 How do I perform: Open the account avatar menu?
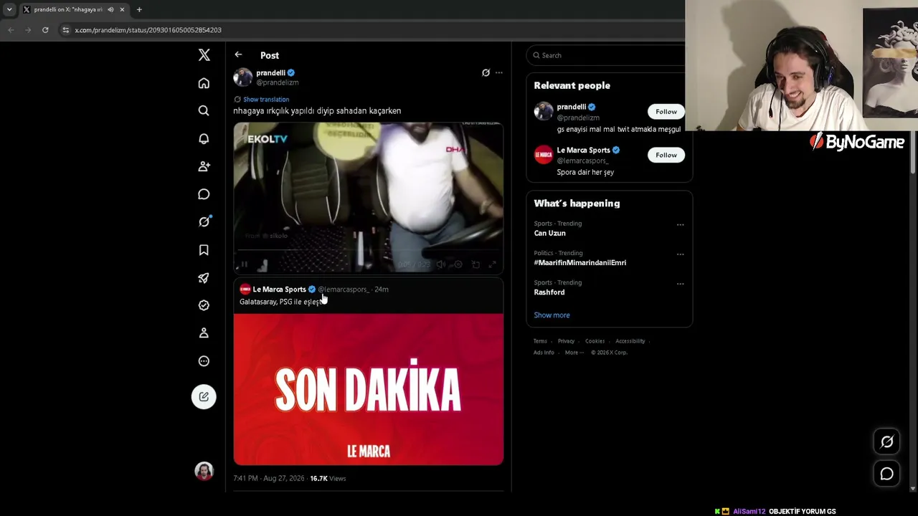click(204, 471)
